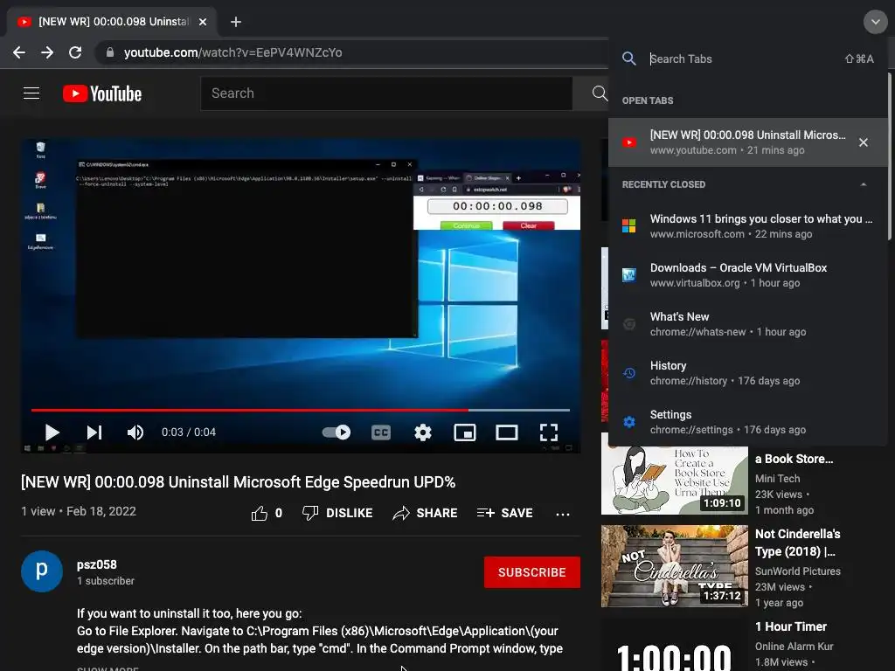Click the tab search panel scrollbar

(889, 157)
